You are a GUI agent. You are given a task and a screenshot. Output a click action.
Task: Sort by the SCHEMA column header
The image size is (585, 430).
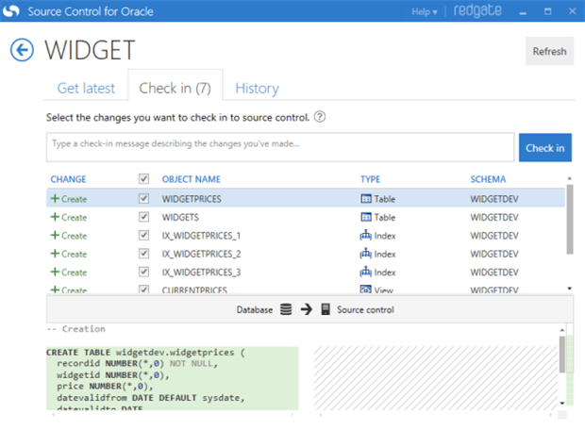point(488,179)
